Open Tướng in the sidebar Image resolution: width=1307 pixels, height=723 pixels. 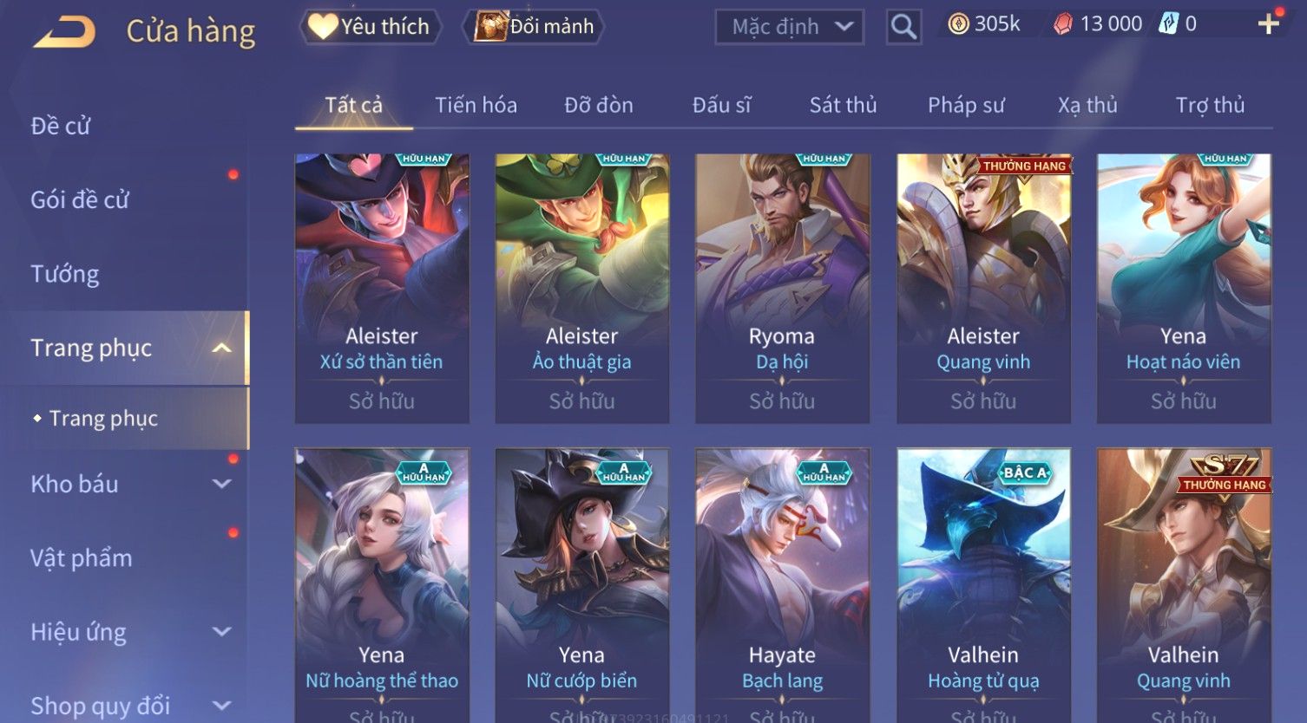65,274
